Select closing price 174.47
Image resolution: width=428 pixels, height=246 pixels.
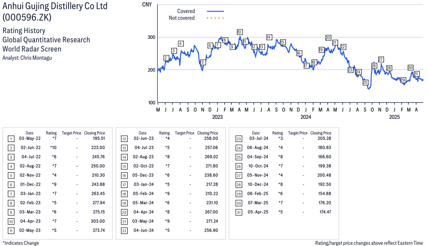click(x=325, y=212)
